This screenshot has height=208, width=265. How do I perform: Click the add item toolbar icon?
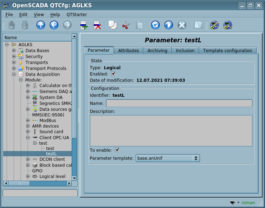point(84,25)
